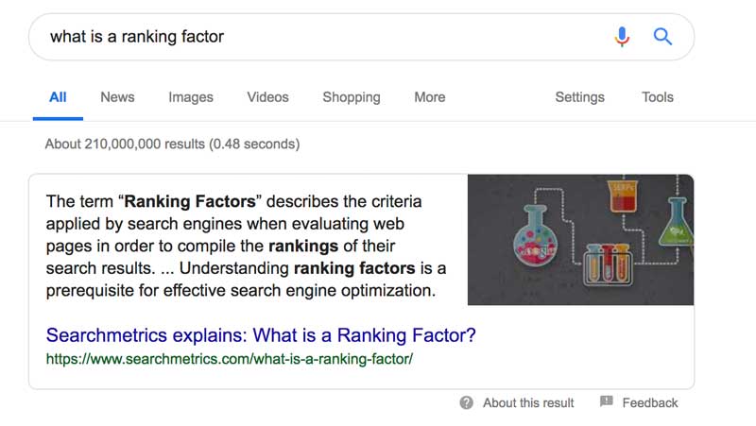Screen dimensions: 756x426
Task: Open the Shopping results tab
Action: [x=352, y=97]
